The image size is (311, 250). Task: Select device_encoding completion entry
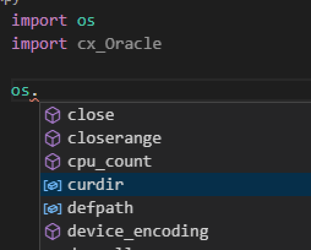click(176, 232)
